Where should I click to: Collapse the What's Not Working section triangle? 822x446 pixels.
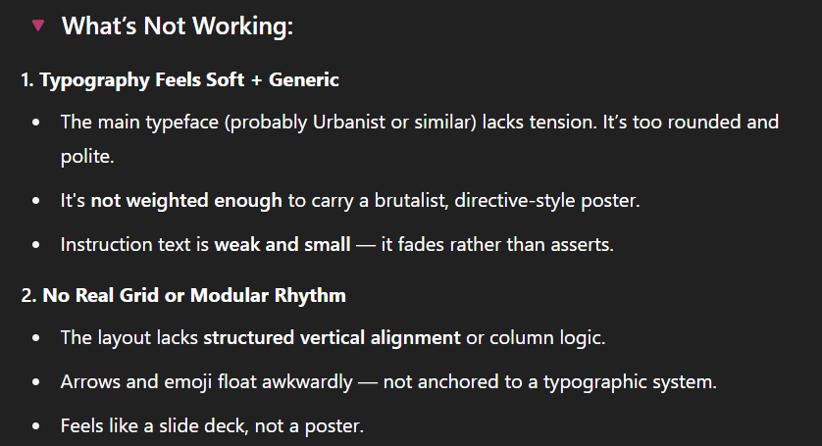pos(38,25)
